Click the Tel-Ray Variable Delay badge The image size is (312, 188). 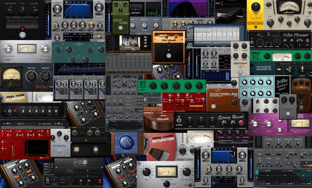[282, 85]
